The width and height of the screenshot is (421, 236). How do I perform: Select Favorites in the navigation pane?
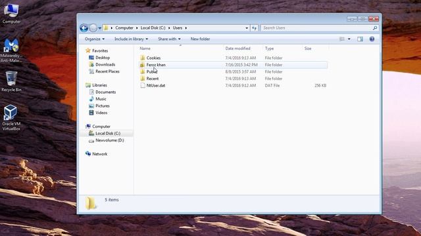pos(100,50)
